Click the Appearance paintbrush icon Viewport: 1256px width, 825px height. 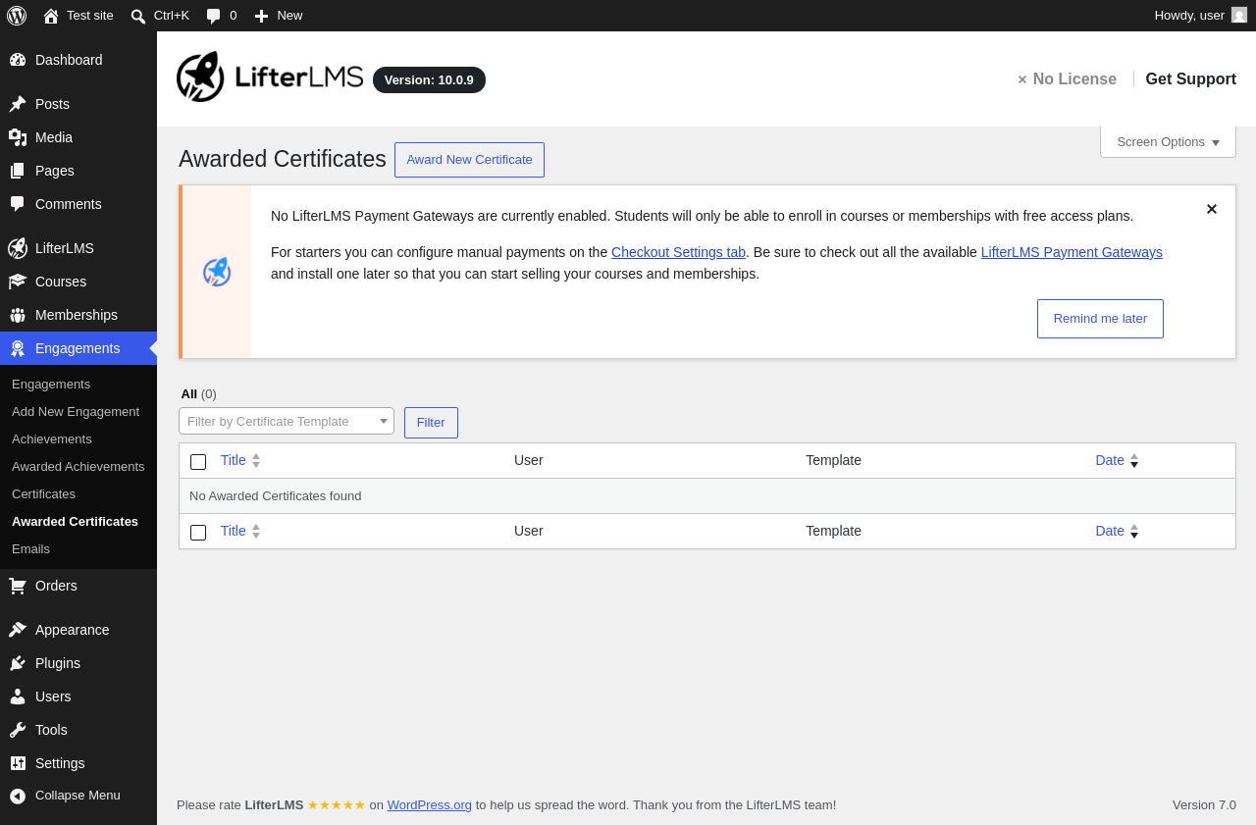tap(18, 630)
